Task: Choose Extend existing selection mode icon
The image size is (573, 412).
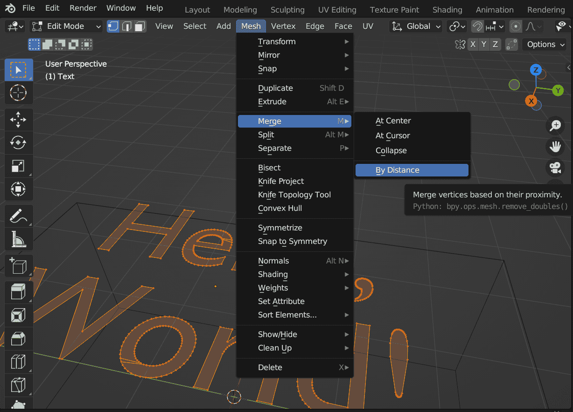Action: click(48, 45)
